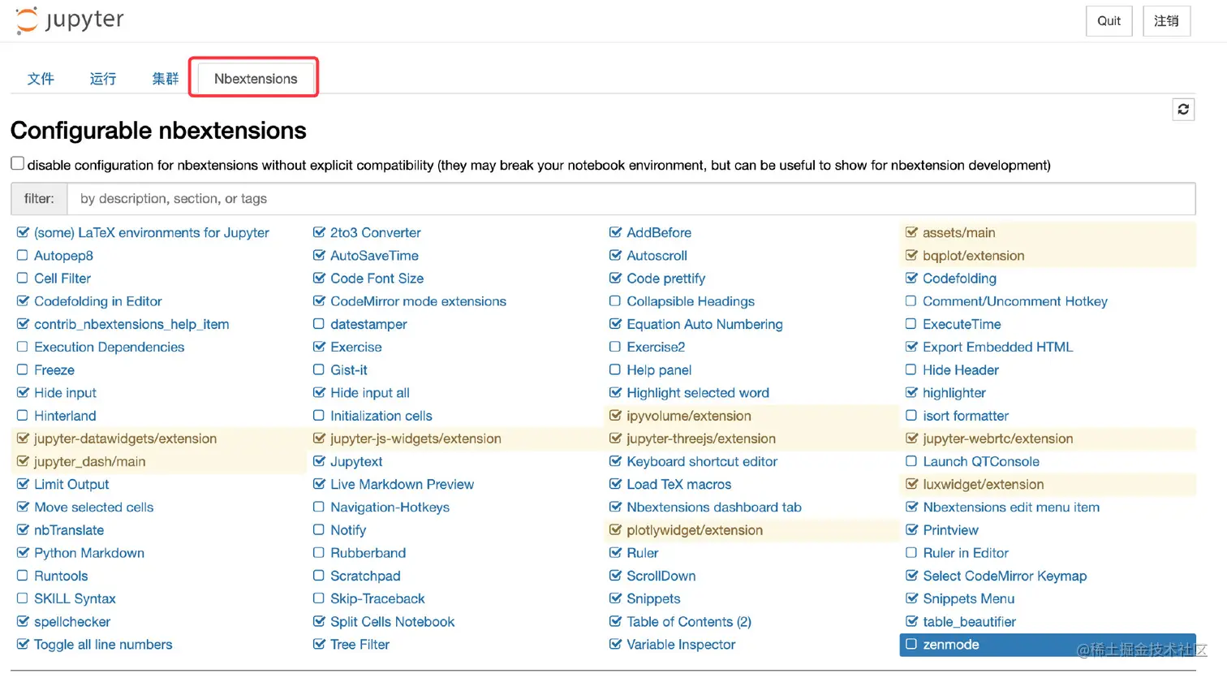Enable the Autopep8 extension checkbox

pyautogui.click(x=23, y=255)
